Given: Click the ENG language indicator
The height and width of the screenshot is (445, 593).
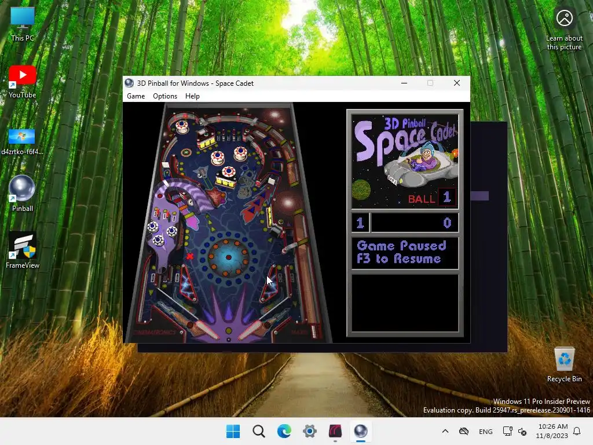Looking at the screenshot, I should coord(486,431).
